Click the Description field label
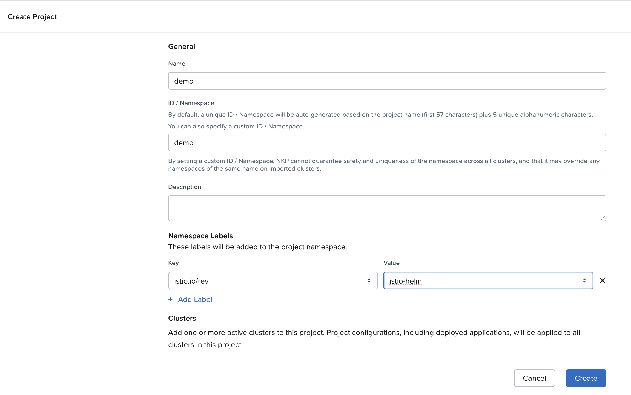This screenshot has height=395, width=631. click(x=185, y=187)
